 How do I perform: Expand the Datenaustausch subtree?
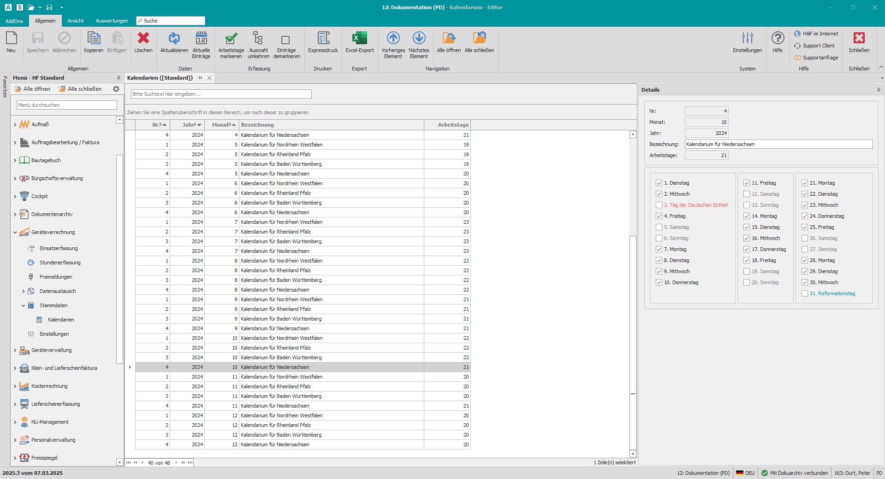click(24, 291)
